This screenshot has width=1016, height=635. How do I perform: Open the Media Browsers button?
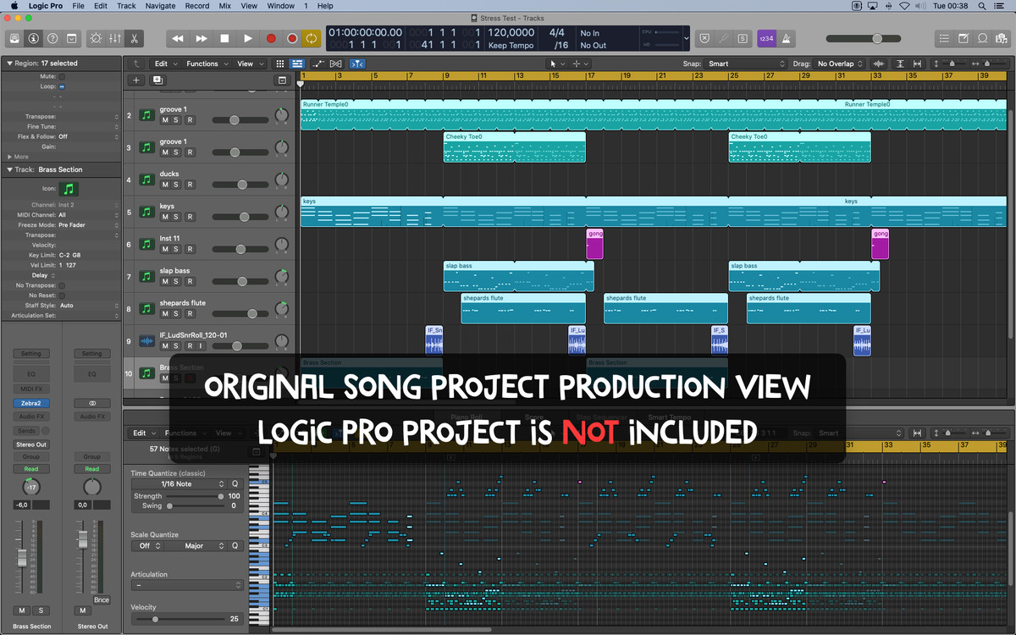tap(1002, 38)
